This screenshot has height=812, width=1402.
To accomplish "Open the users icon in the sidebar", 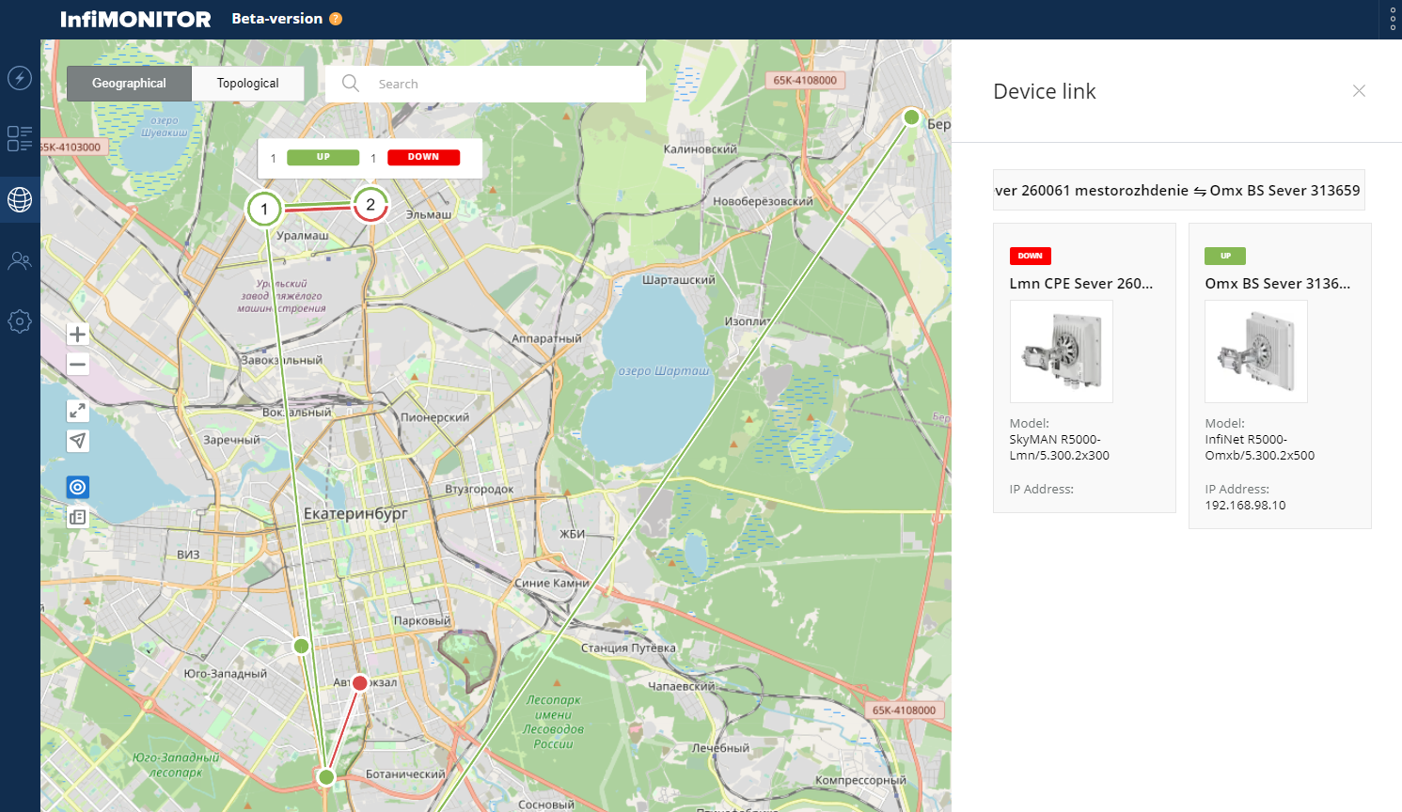I will (x=20, y=260).
